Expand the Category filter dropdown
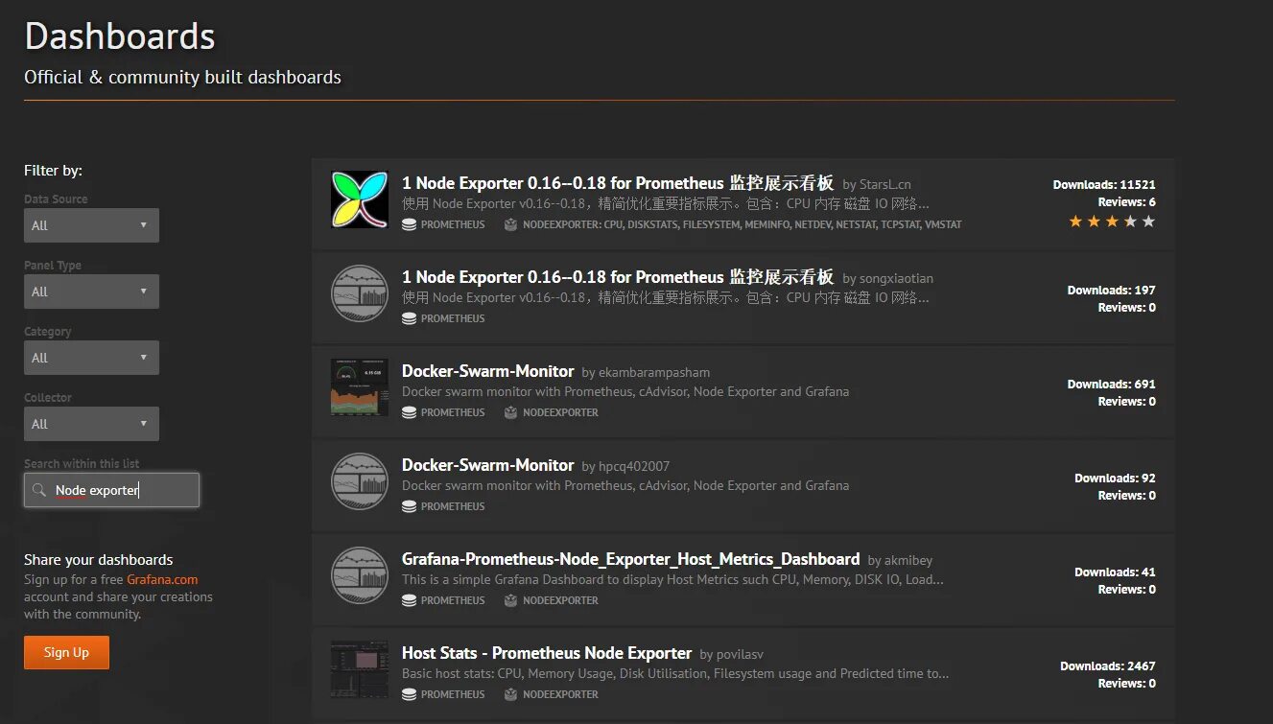The width and height of the screenshot is (1273, 724). (x=91, y=358)
